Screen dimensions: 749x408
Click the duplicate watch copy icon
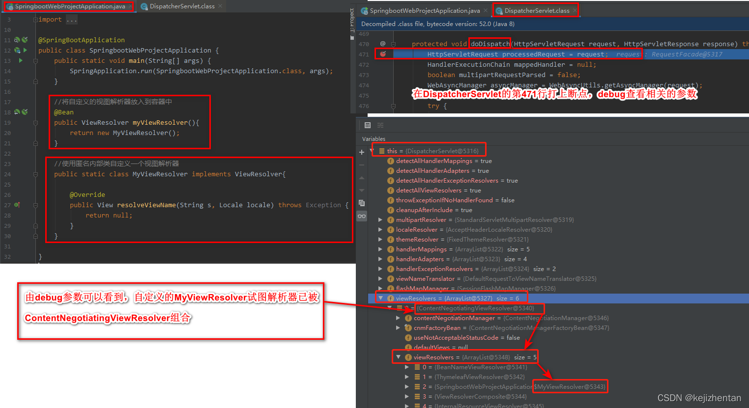click(x=362, y=203)
